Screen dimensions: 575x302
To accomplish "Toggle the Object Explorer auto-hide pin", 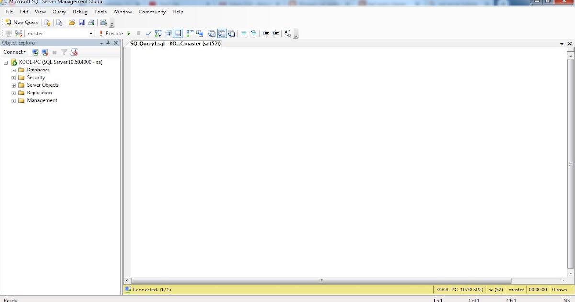I will point(108,43).
